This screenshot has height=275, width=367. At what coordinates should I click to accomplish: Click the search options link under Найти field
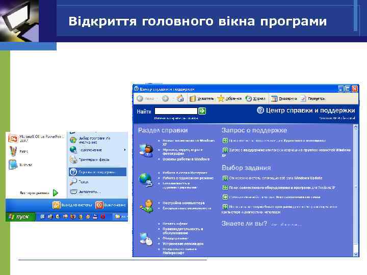point(176,118)
